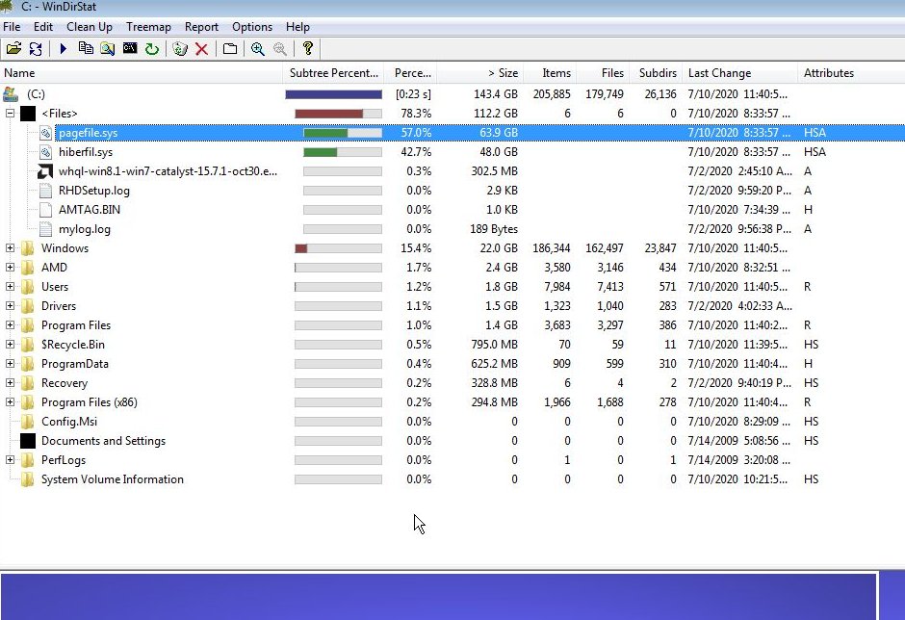This screenshot has height=620, width=905.
Task: Click the Command Prompt Here toolbar icon
Action: (x=130, y=48)
